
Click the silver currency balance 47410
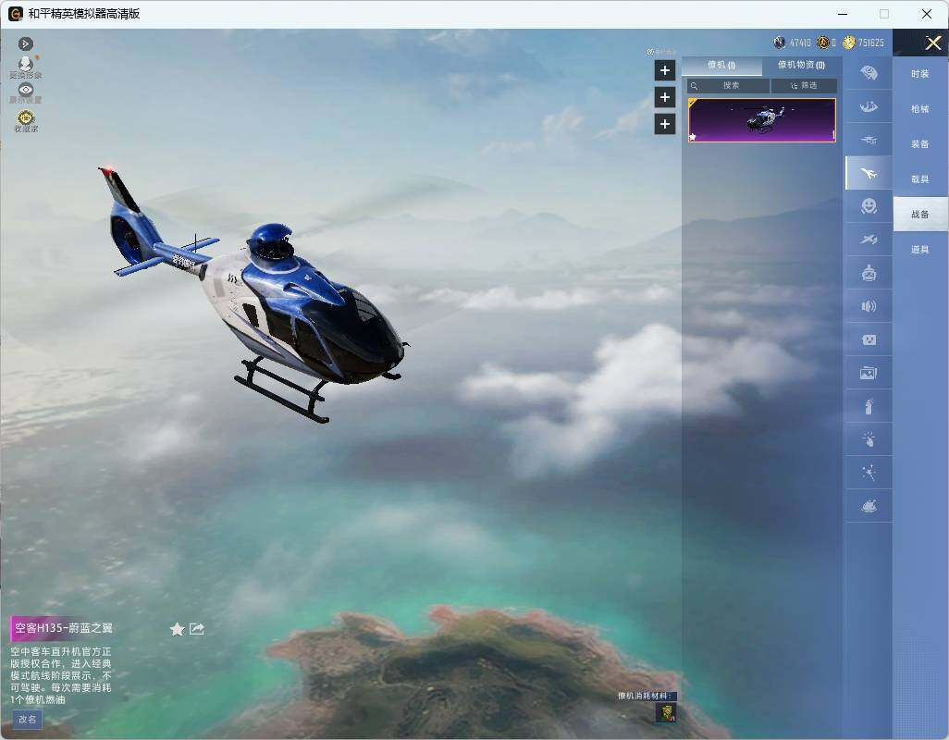(x=793, y=43)
